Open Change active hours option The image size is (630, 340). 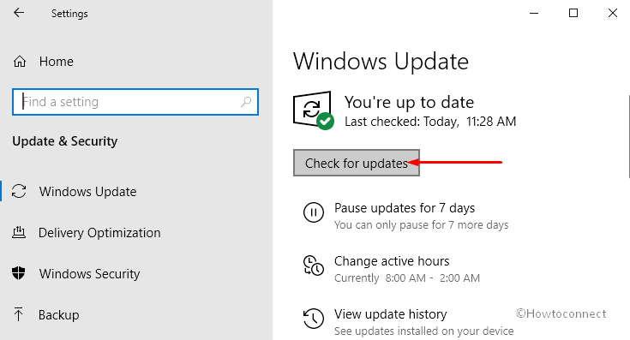point(392,261)
